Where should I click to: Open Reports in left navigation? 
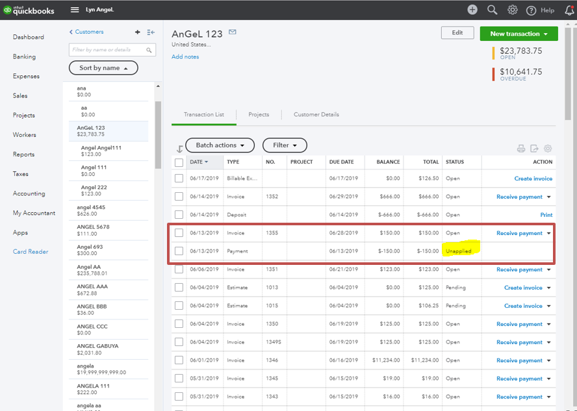pos(23,155)
